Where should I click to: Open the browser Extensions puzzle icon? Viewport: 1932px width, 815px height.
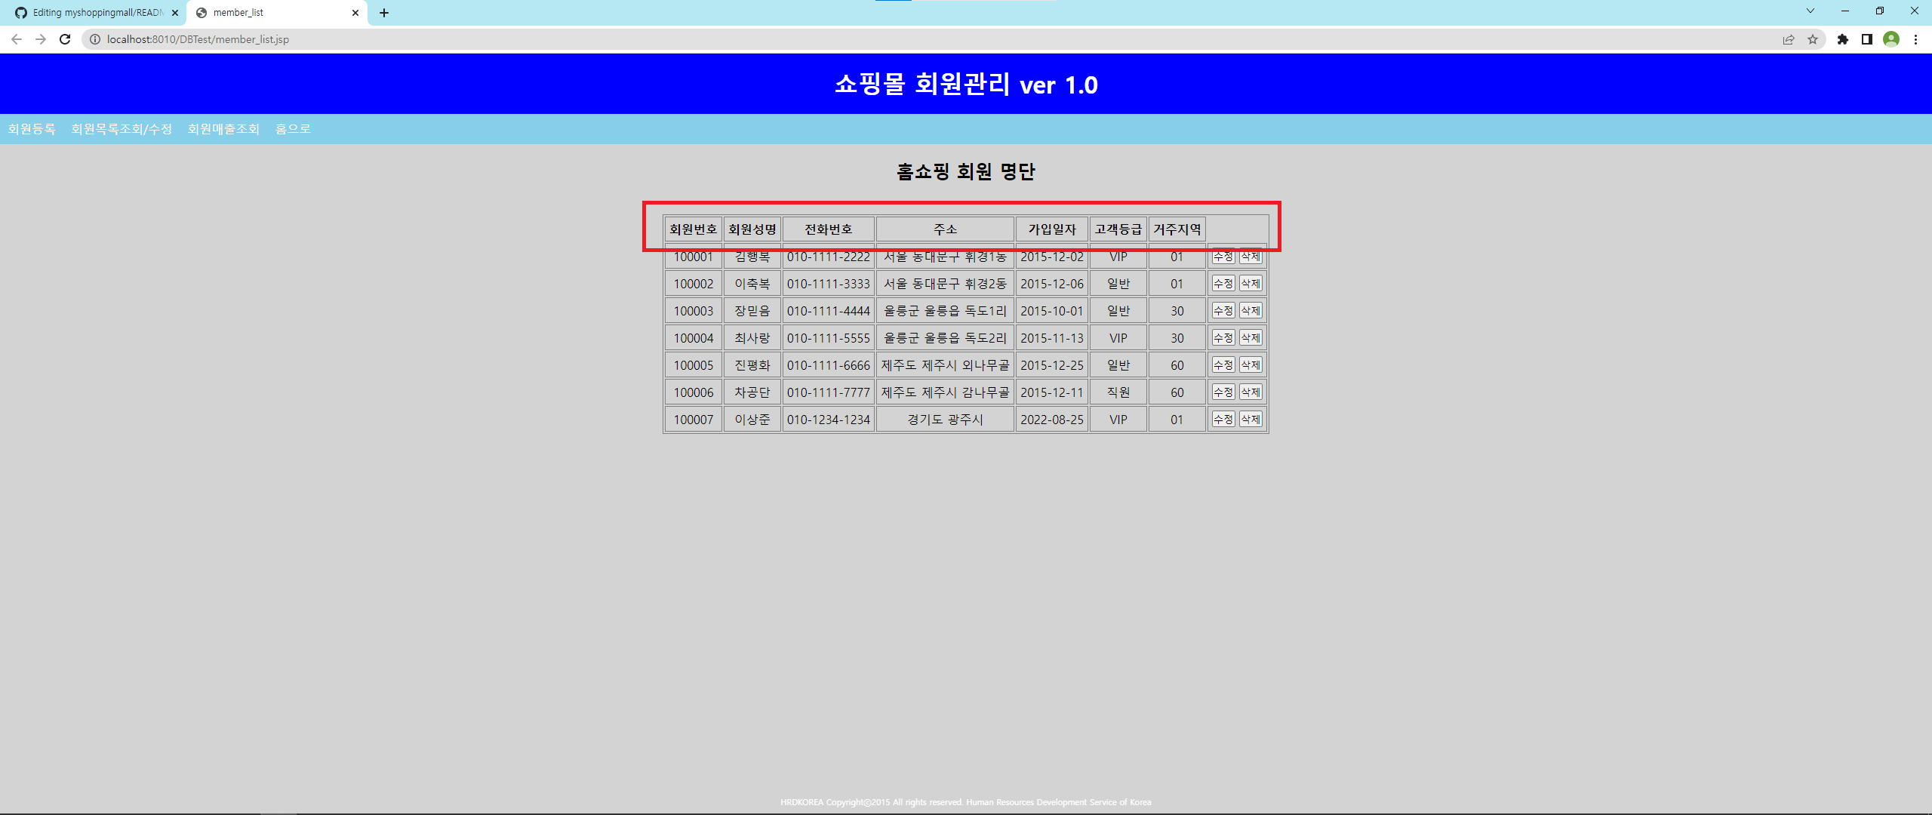pyautogui.click(x=1841, y=39)
